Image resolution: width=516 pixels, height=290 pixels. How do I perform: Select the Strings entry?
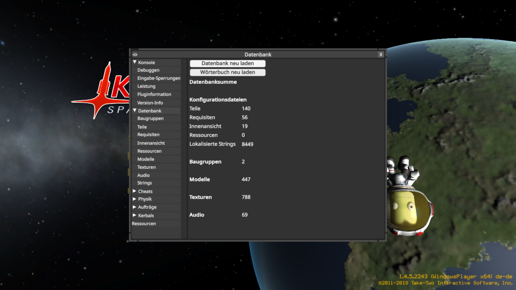144,183
